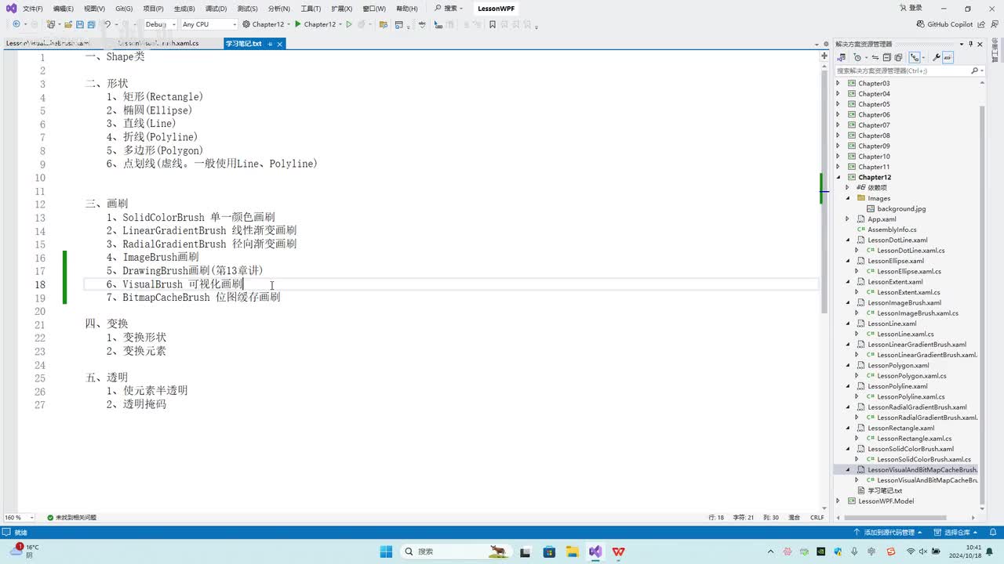Viewport: 1004px width, 564px height.
Task: Expand the Chapter03 project node
Action: (838, 83)
